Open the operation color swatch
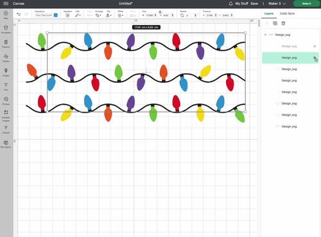The height and width of the screenshot is (237, 321). pyautogui.click(x=56, y=15)
